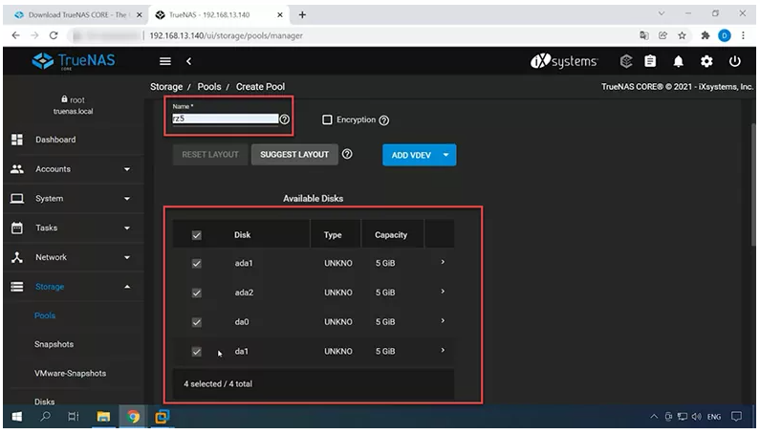Screen dimensions: 760x434
Task: Toggle the hamburger sidebar menu
Action: pyautogui.click(x=165, y=61)
